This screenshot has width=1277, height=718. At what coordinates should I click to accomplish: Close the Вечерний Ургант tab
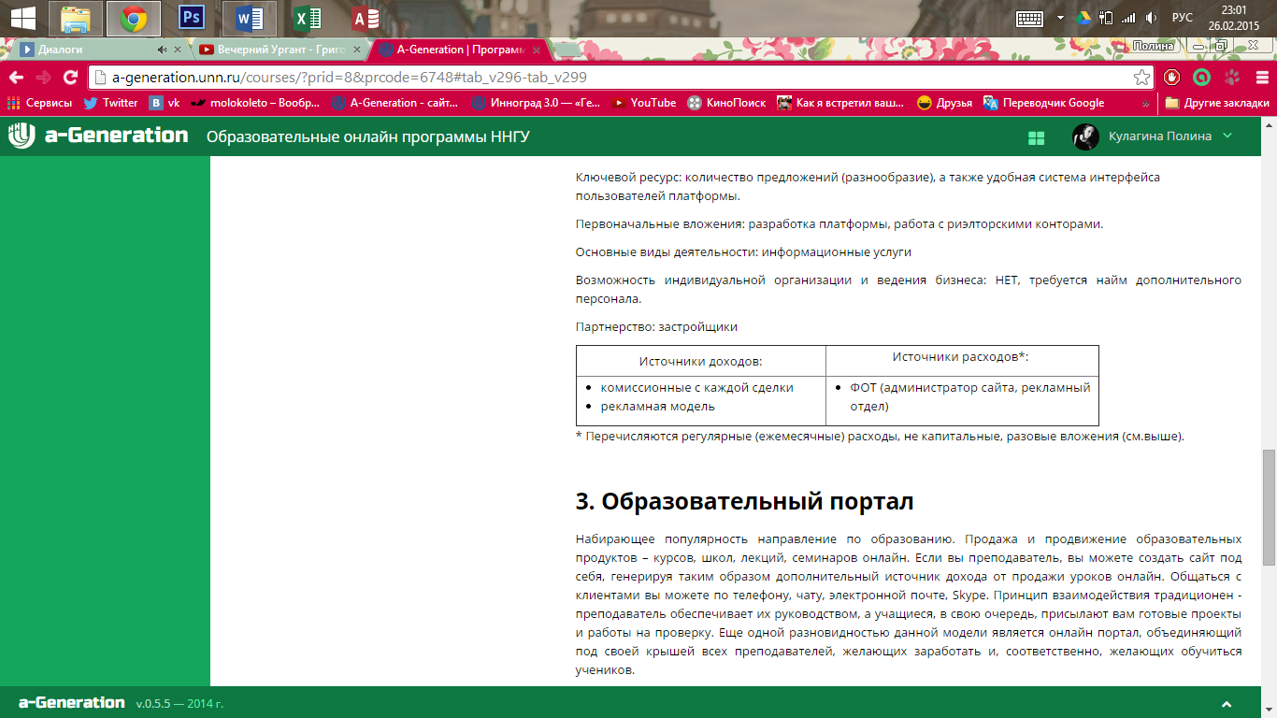[356, 50]
